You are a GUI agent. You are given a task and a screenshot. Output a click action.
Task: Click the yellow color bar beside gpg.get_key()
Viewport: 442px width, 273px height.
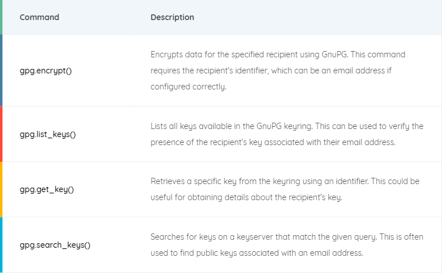pos(1,189)
